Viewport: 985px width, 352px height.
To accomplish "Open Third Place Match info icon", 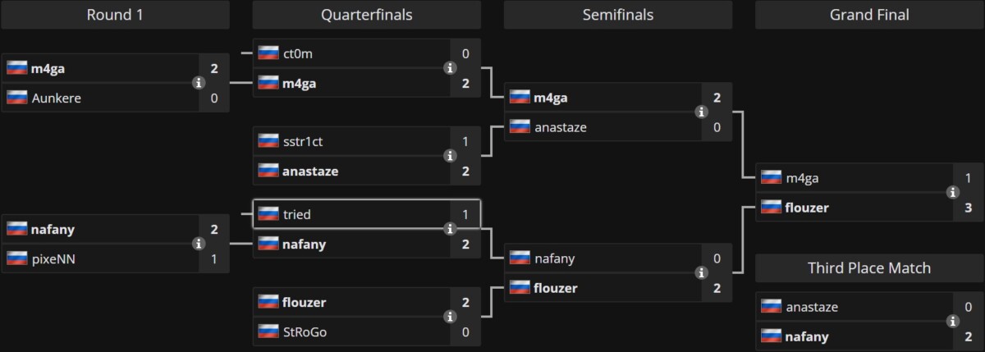I will [x=952, y=322].
